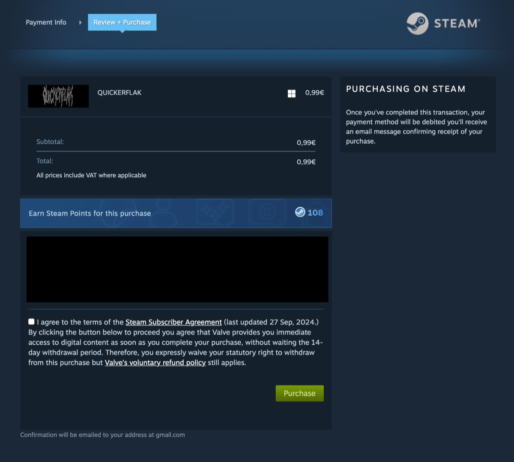The image size is (514, 462).
Task: Click the Total amount 0,99€
Action: tap(306, 162)
